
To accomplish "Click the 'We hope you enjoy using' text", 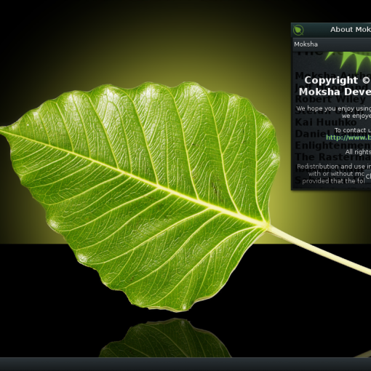I will point(333,108).
